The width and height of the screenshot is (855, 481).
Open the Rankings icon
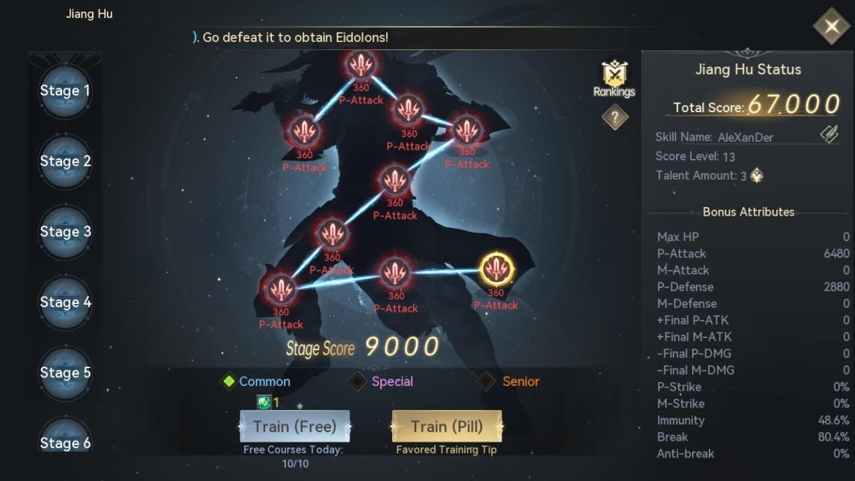coord(614,79)
